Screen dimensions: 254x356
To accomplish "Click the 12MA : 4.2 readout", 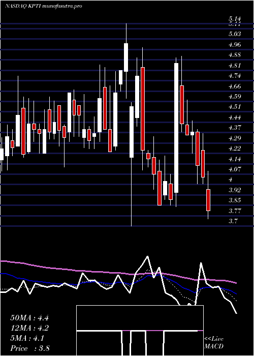I will [29, 328].
